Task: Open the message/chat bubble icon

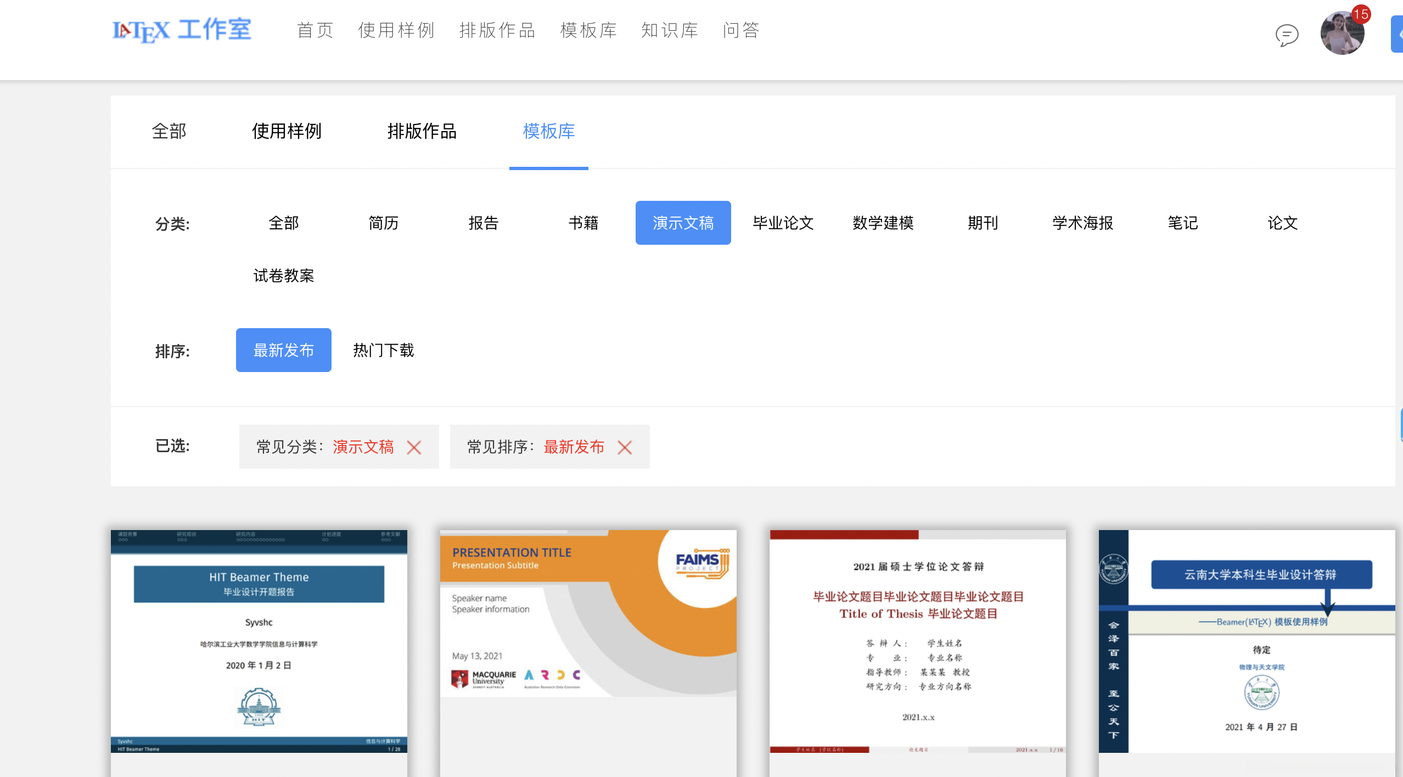Action: coord(1287,36)
